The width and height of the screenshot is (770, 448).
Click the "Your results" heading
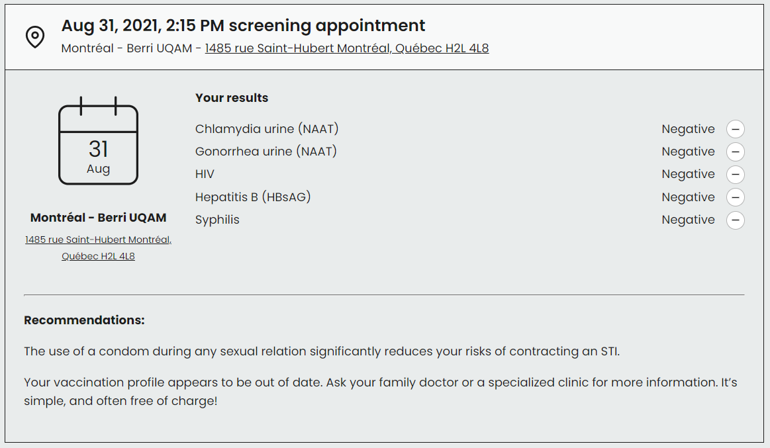(x=232, y=98)
